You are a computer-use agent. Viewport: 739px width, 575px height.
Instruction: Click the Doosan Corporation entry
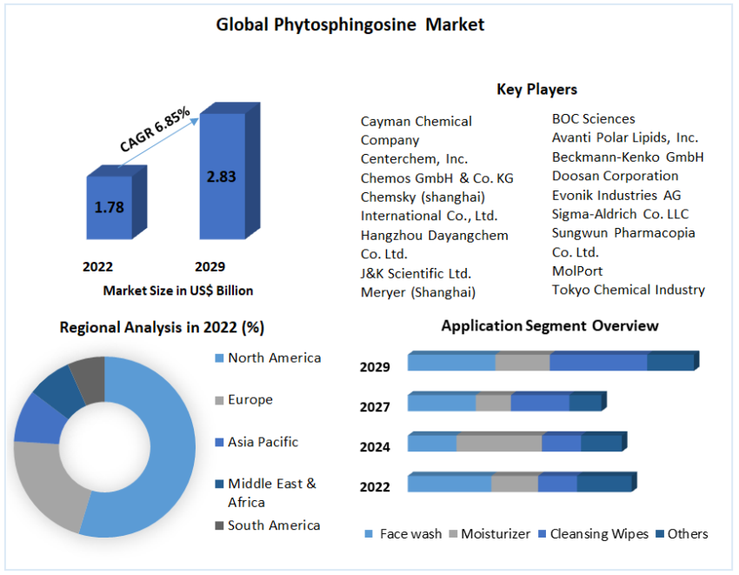(615, 176)
